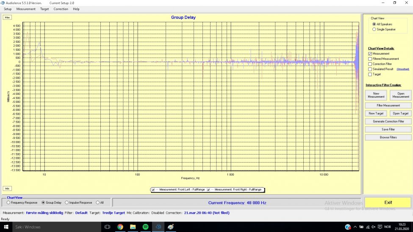Toggle Front Left FullRange legend checkbox
The height and width of the screenshot is (232, 413).
[x=153, y=190]
